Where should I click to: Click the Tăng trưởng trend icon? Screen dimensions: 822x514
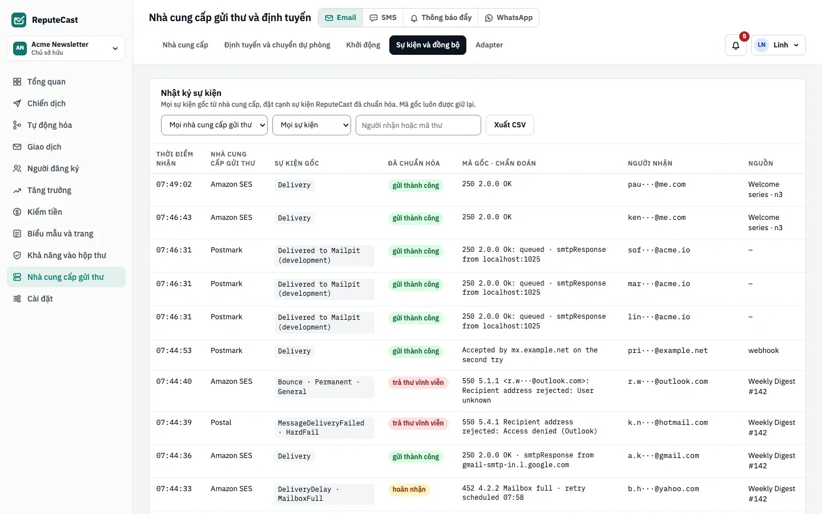coord(17,190)
